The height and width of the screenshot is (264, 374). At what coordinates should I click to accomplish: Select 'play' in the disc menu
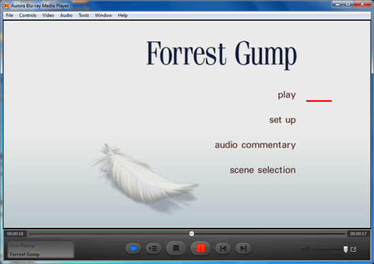click(287, 95)
